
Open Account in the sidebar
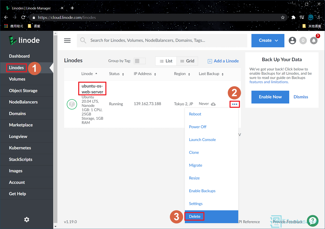pyautogui.click(x=27, y=182)
